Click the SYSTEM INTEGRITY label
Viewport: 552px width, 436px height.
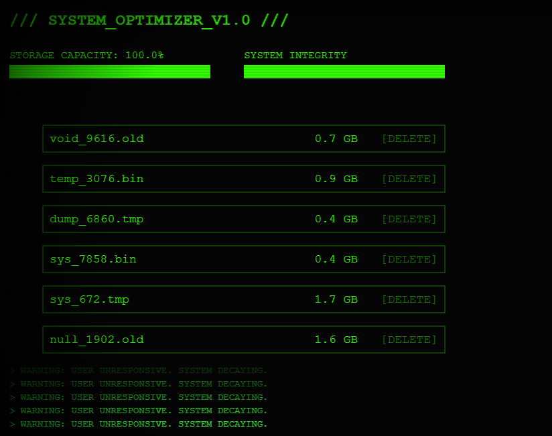(295, 55)
